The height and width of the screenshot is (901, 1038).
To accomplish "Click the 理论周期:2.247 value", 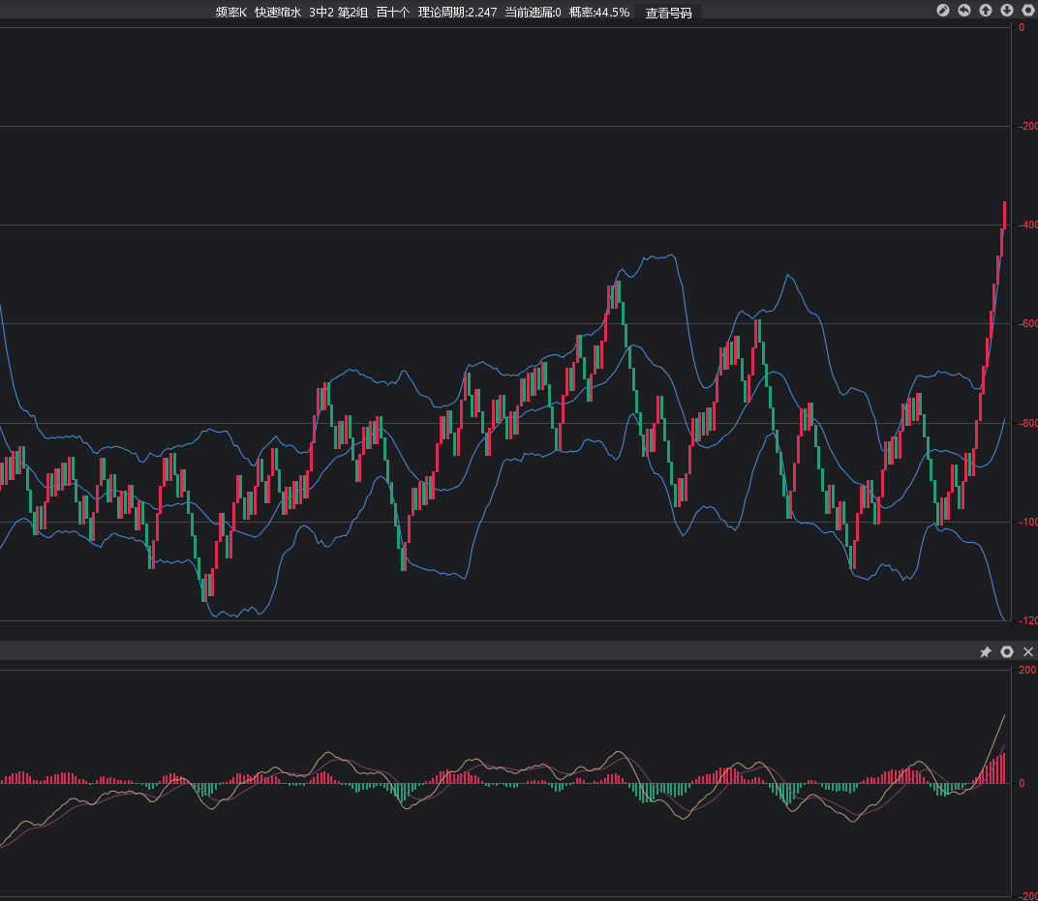I will pyautogui.click(x=457, y=13).
